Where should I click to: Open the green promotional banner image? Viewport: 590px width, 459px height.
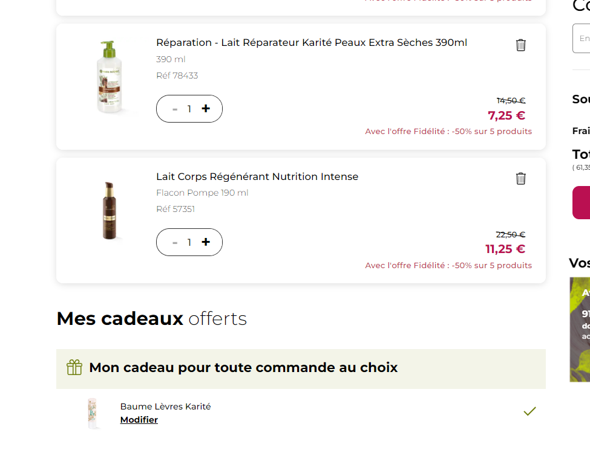(x=580, y=329)
